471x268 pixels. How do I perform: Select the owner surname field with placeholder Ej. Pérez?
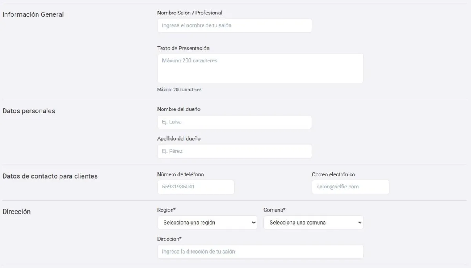point(234,151)
